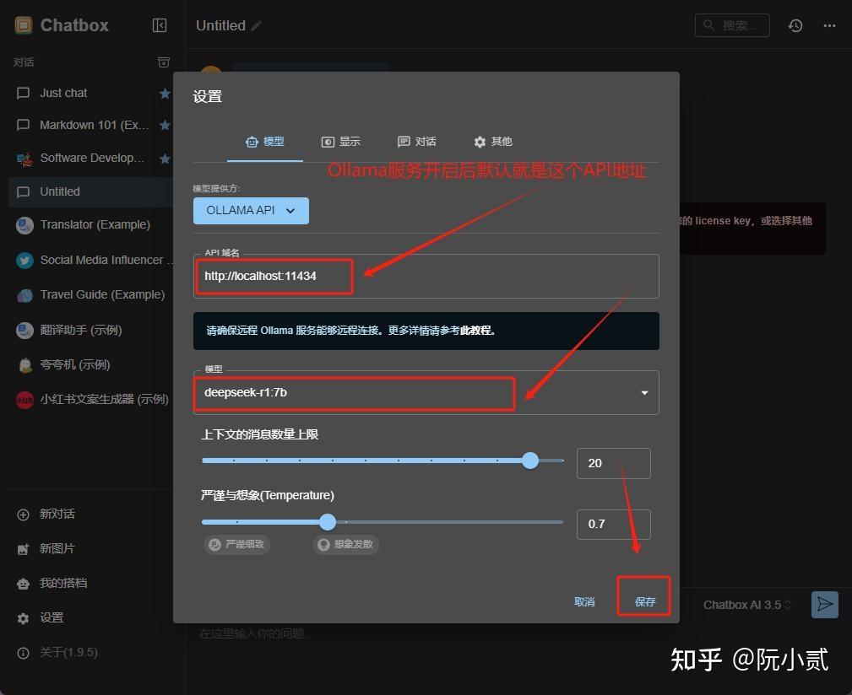This screenshot has width=852, height=695.
Task: Toggle the star on Just chat
Action: coord(165,93)
